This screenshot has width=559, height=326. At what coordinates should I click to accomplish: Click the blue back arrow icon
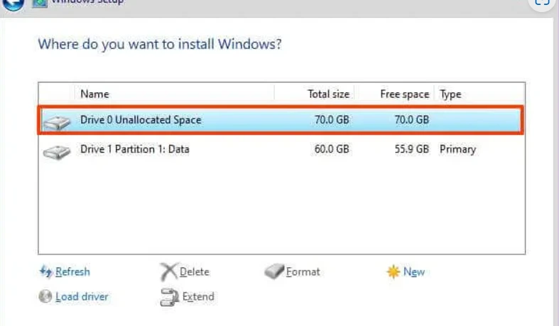13,4
